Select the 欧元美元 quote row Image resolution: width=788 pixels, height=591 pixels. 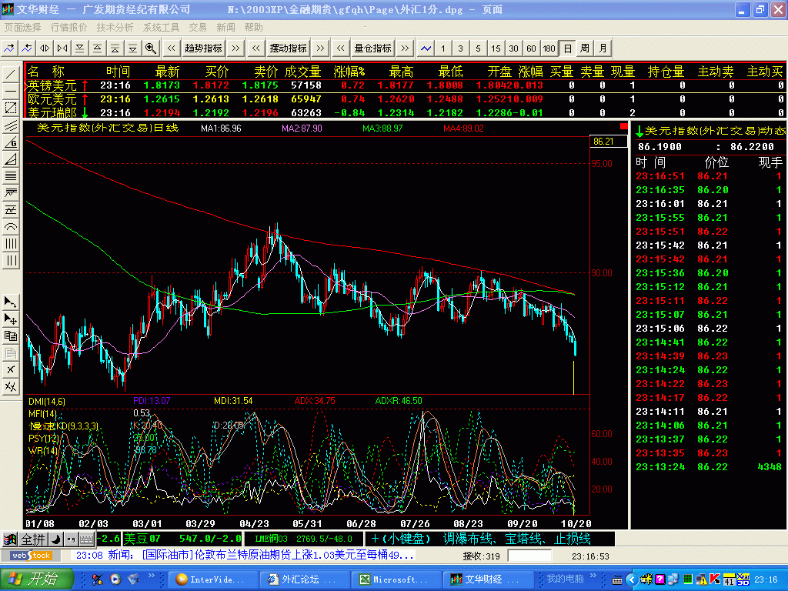coord(404,99)
